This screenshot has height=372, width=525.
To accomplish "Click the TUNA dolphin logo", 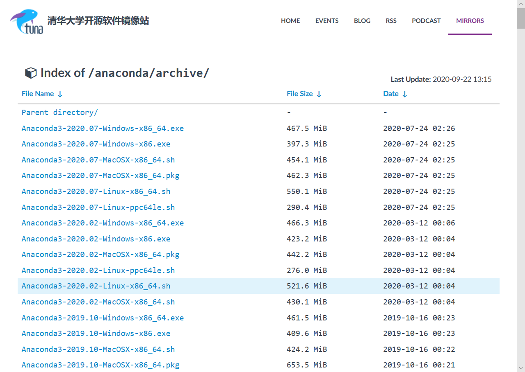I will (x=25, y=20).
